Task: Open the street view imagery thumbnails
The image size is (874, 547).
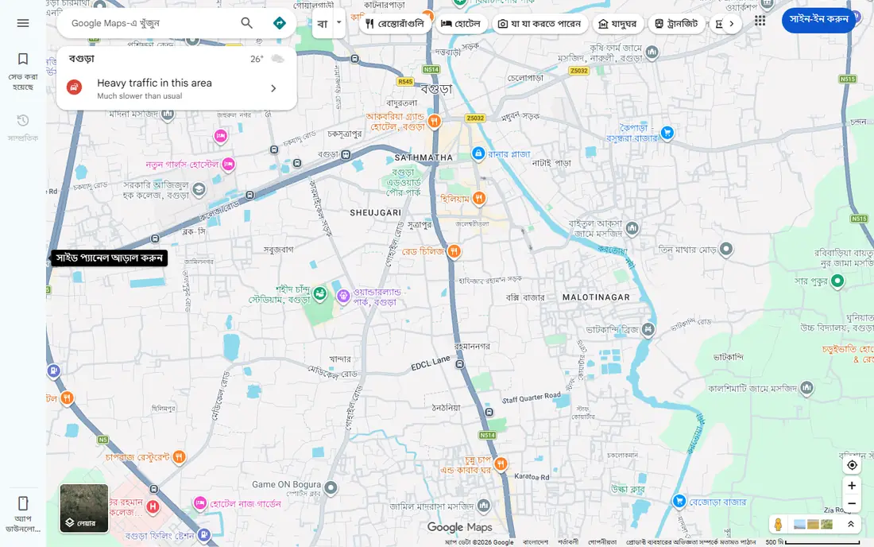Action: 813,524
